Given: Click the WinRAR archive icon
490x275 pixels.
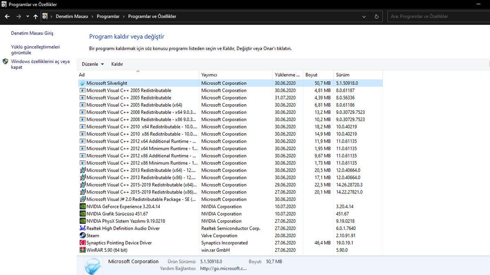Looking at the screenshot, I should coord(82,250).
